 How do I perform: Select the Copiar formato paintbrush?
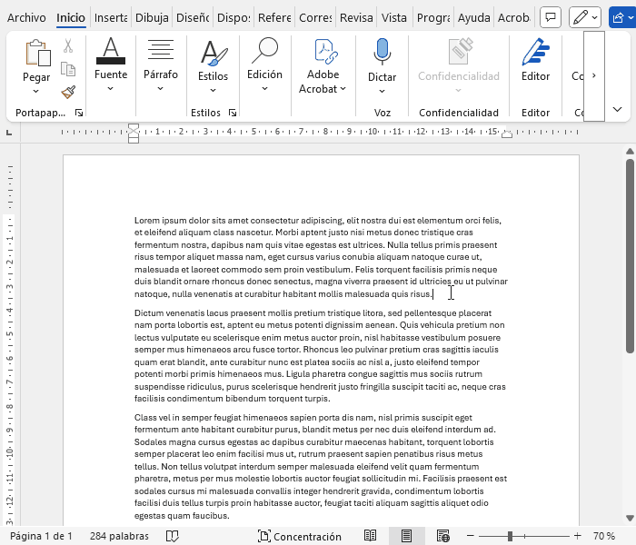click(68, 92)
